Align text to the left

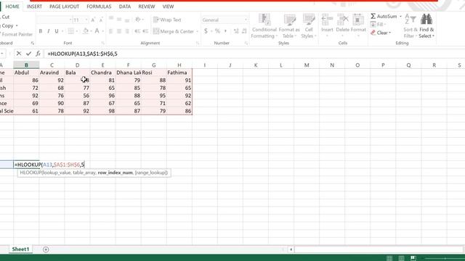click(110, 31)
